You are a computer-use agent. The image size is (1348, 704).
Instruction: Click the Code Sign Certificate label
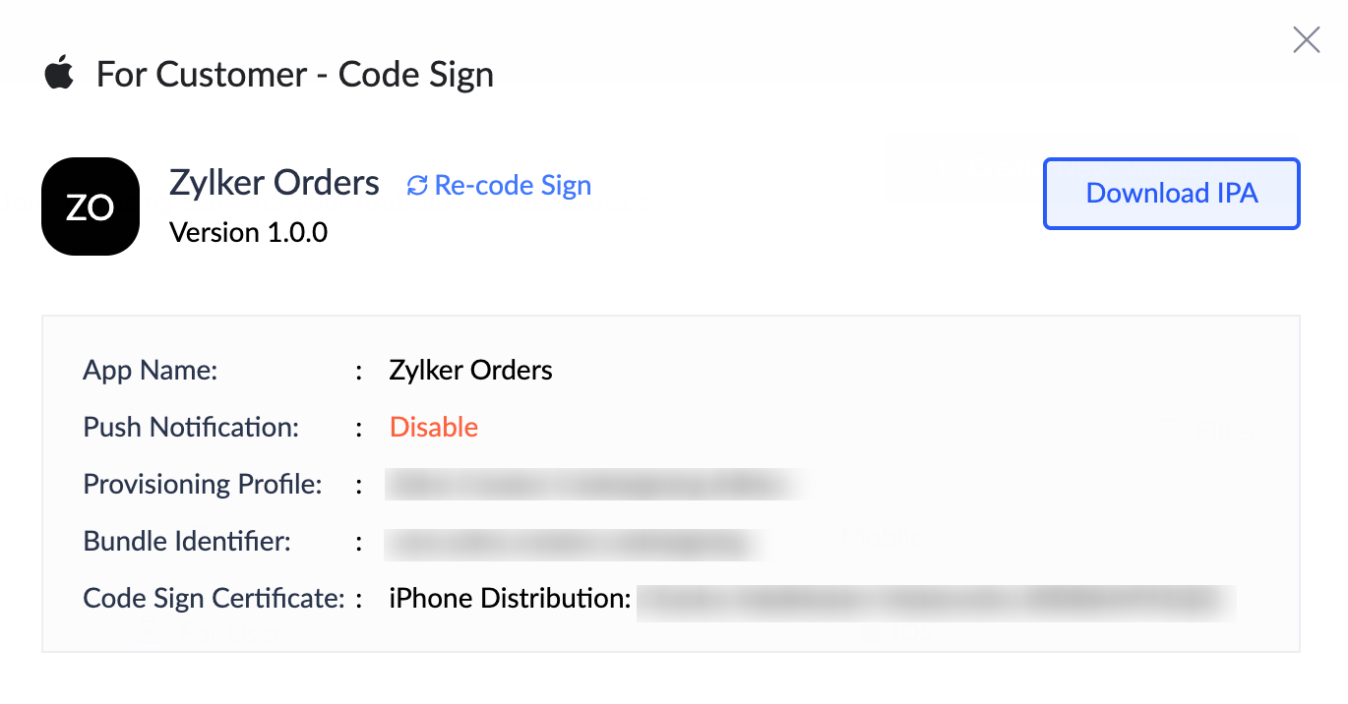coord(214,598)
